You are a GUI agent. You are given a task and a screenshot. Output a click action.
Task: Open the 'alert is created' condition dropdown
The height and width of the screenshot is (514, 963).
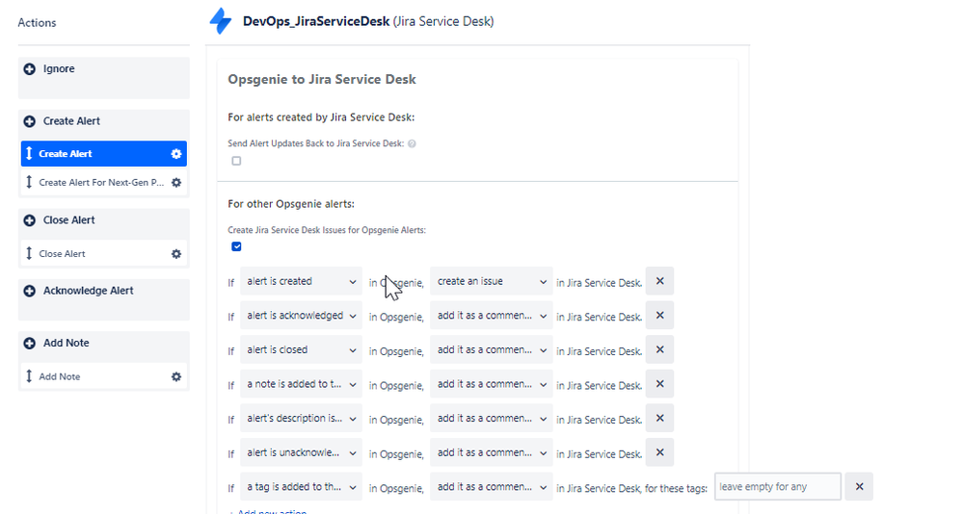[x=301, y=281]
